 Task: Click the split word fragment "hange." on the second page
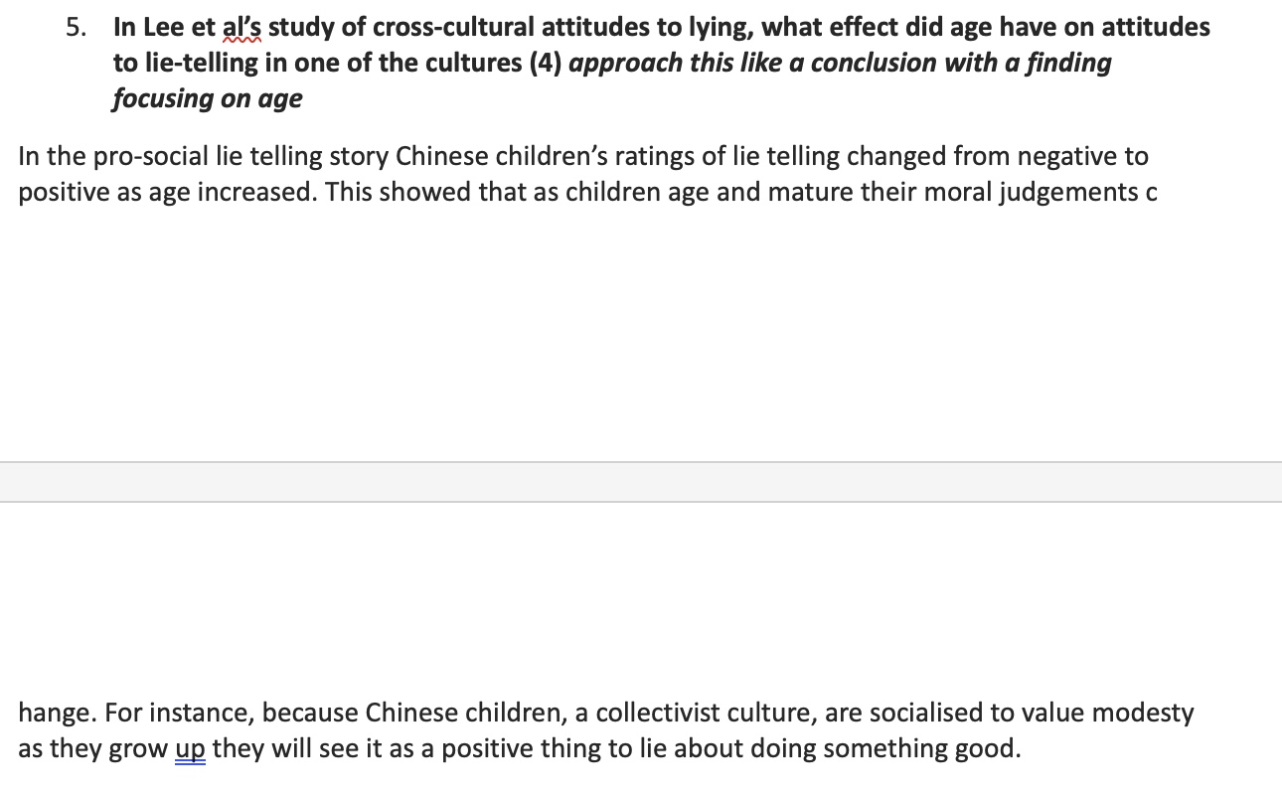pos(58,713)
